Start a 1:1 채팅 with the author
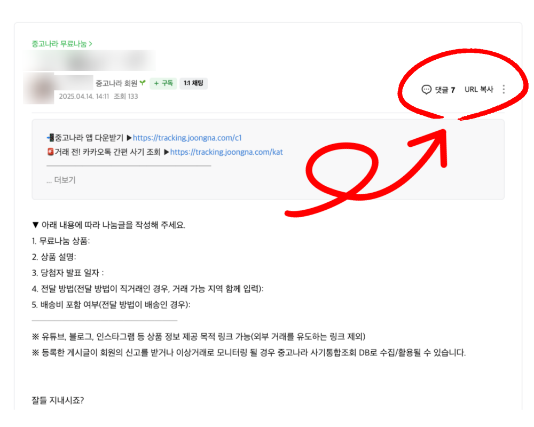This screenshot has width=534, height=427. [193, 83]
